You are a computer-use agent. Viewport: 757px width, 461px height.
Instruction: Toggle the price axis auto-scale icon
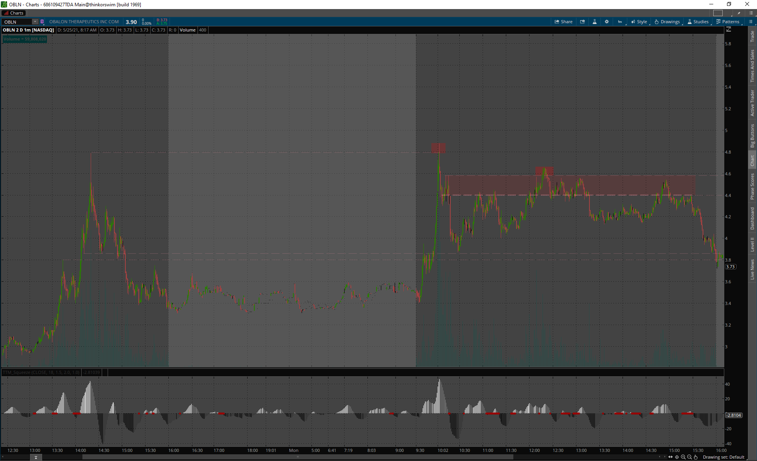(x=729, y=30)
